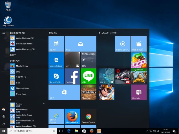179x134 pixels.
Task: Select Opera Neon from frequently used apps
Action: (22, 94)
